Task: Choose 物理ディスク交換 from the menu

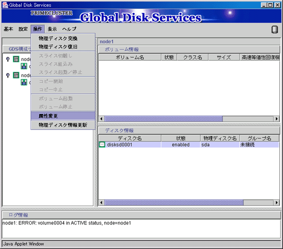Action: point(63,38)
